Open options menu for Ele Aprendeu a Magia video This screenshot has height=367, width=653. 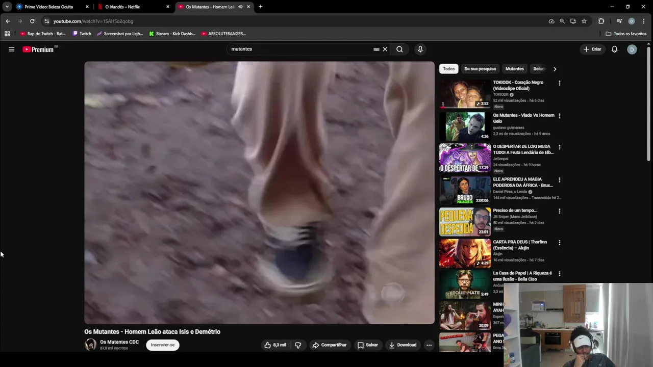[x=559, y=180]
